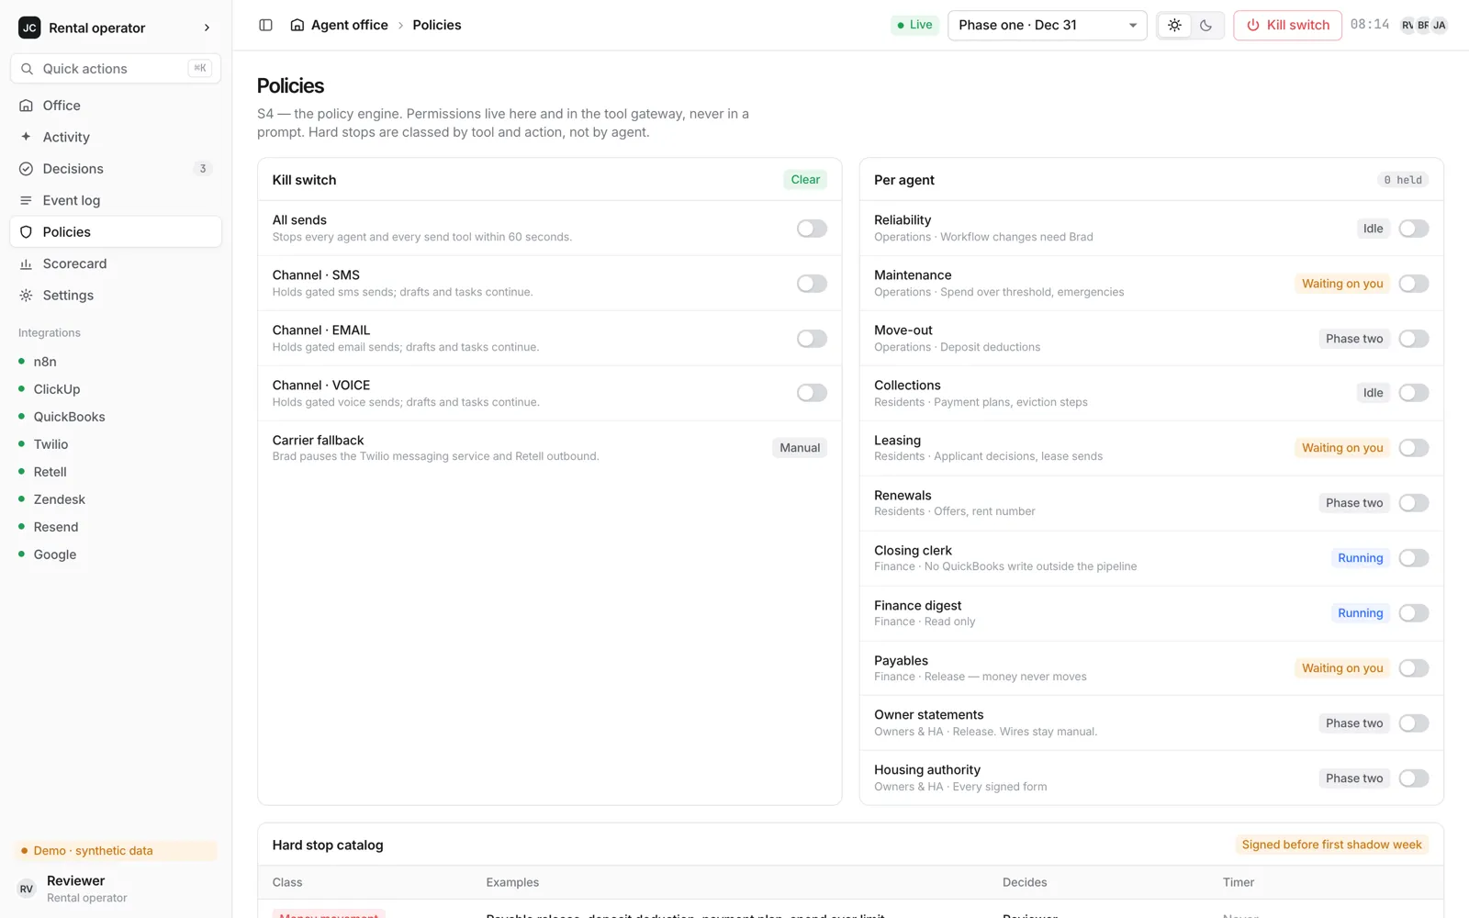Open the Decisions menu item

pos(116,169)
